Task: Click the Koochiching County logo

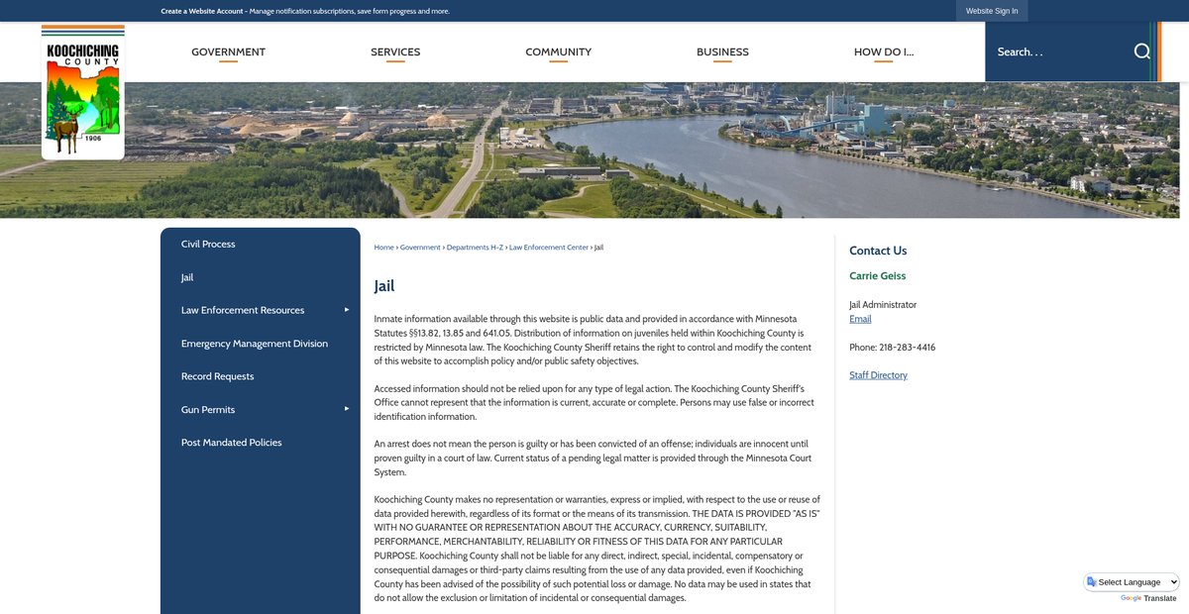Action: [x=82, y=91]
